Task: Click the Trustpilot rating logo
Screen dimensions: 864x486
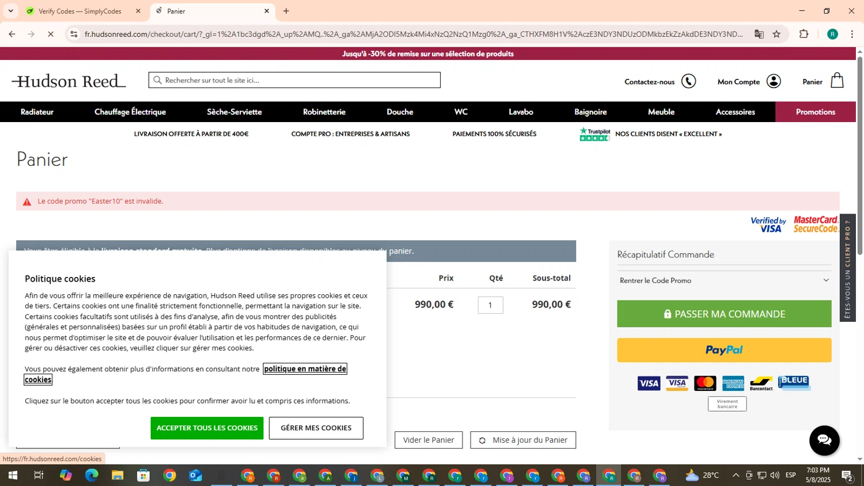Action: [x=594, y=134]
